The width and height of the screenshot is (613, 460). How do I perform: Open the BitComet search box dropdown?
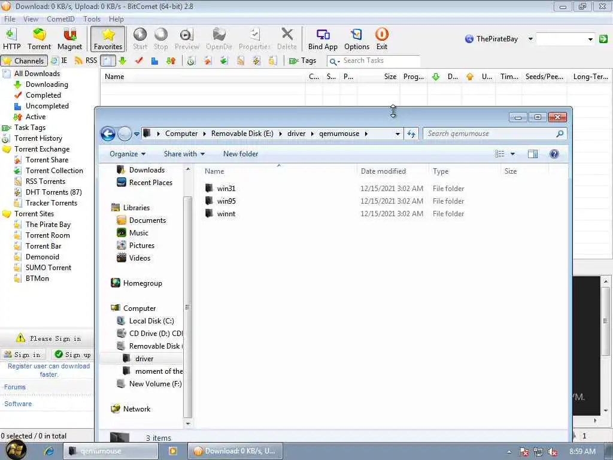[590, 39]
